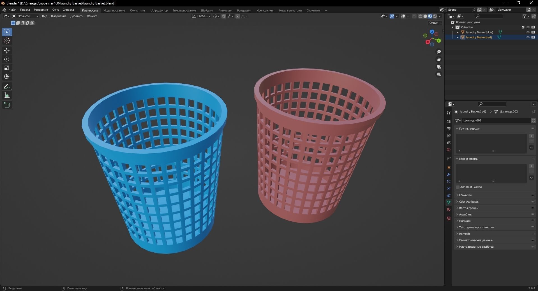Viewport: 538px width, 291px height.
Task: Pick the Measure ruler tool
Action: click(7, 95)
